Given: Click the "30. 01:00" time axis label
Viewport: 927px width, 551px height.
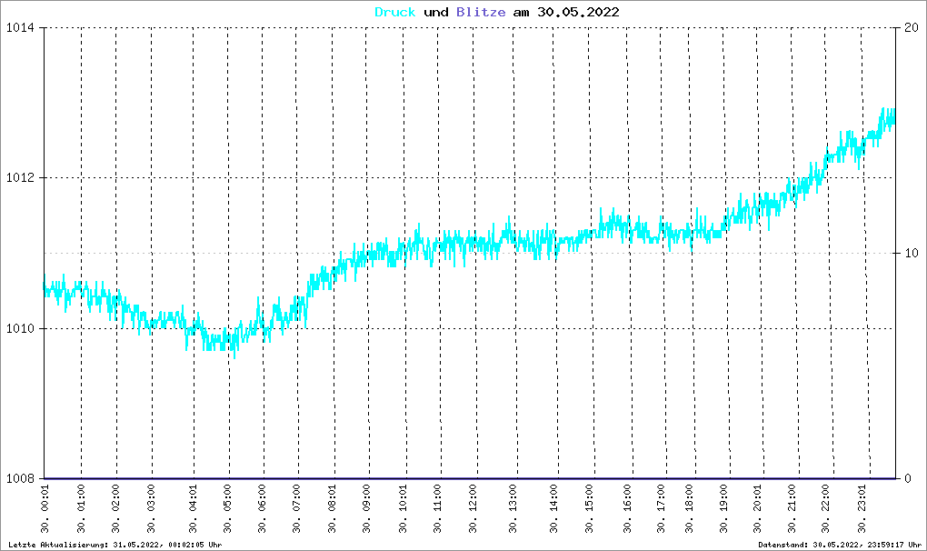Looking at the screenshot, I should pos(81,509).
